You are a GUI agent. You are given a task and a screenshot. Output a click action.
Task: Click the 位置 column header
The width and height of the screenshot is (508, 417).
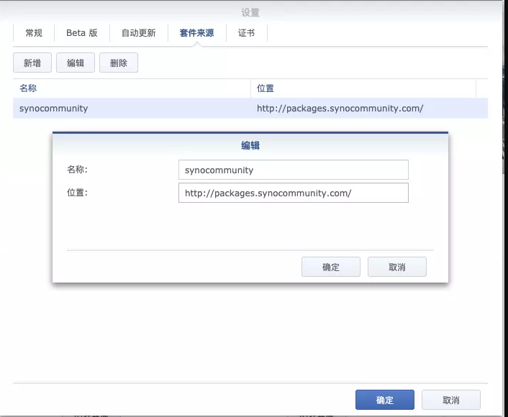pyautogui.click(x=363, y=88)
